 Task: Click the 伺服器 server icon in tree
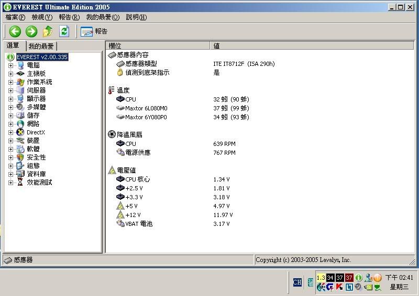20,90
